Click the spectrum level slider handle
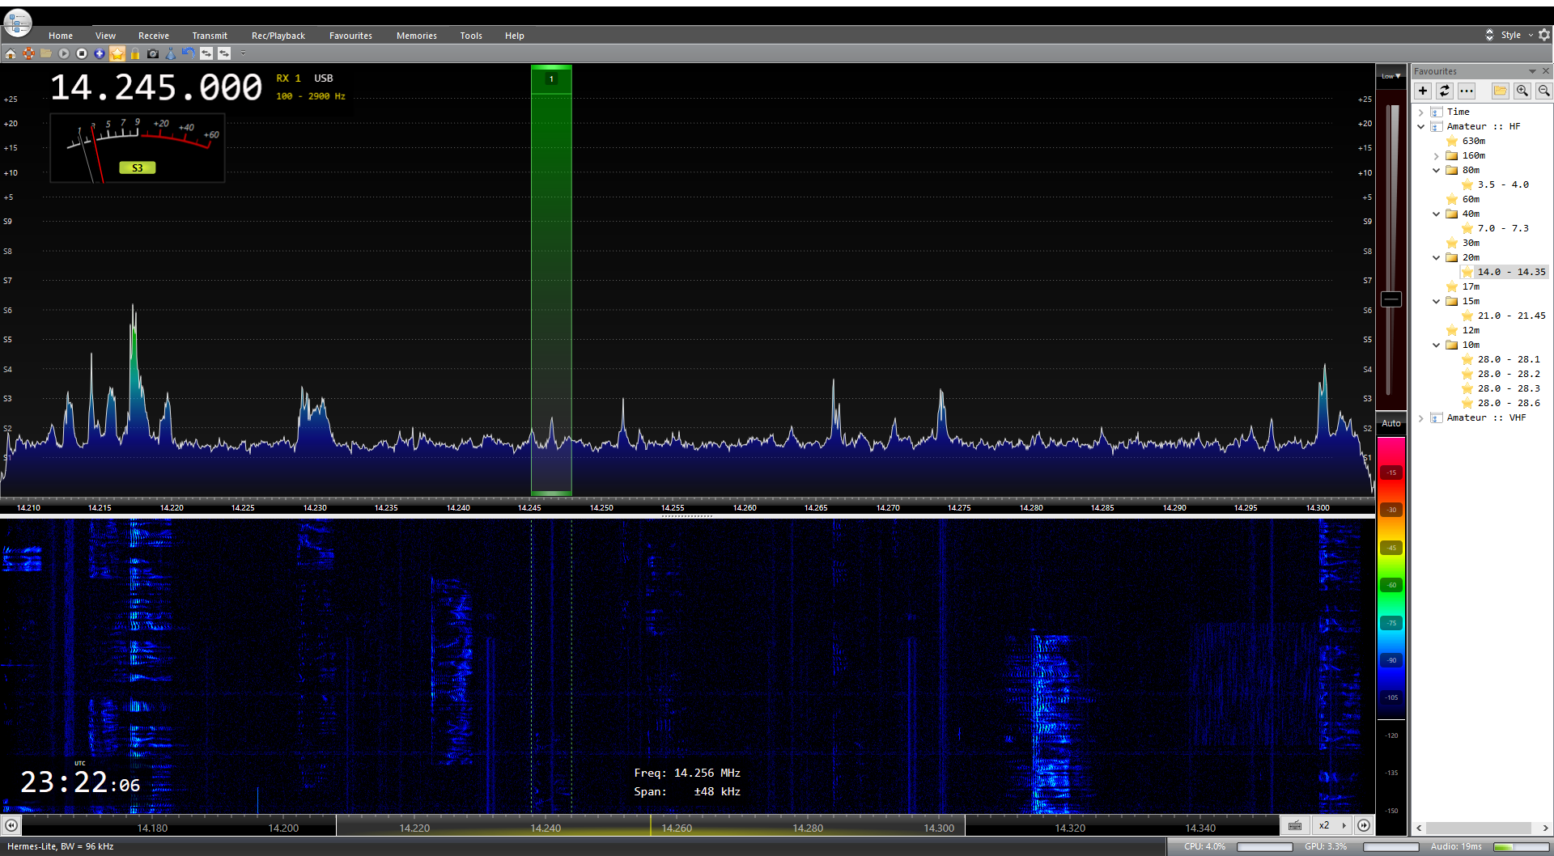 coord(1391,299)
